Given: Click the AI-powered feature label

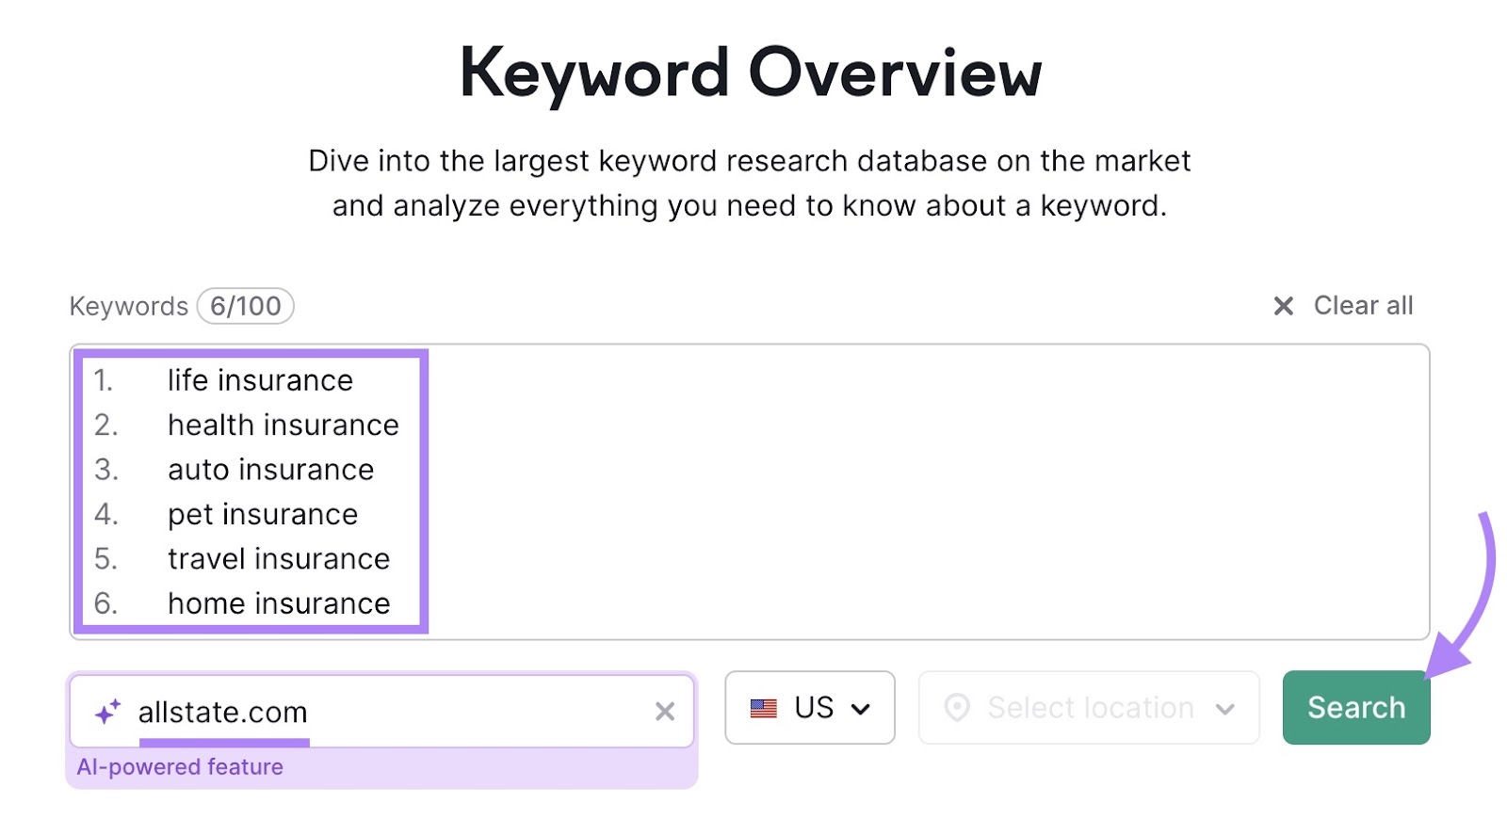Looking at the screenshot, I should point(180,767).
